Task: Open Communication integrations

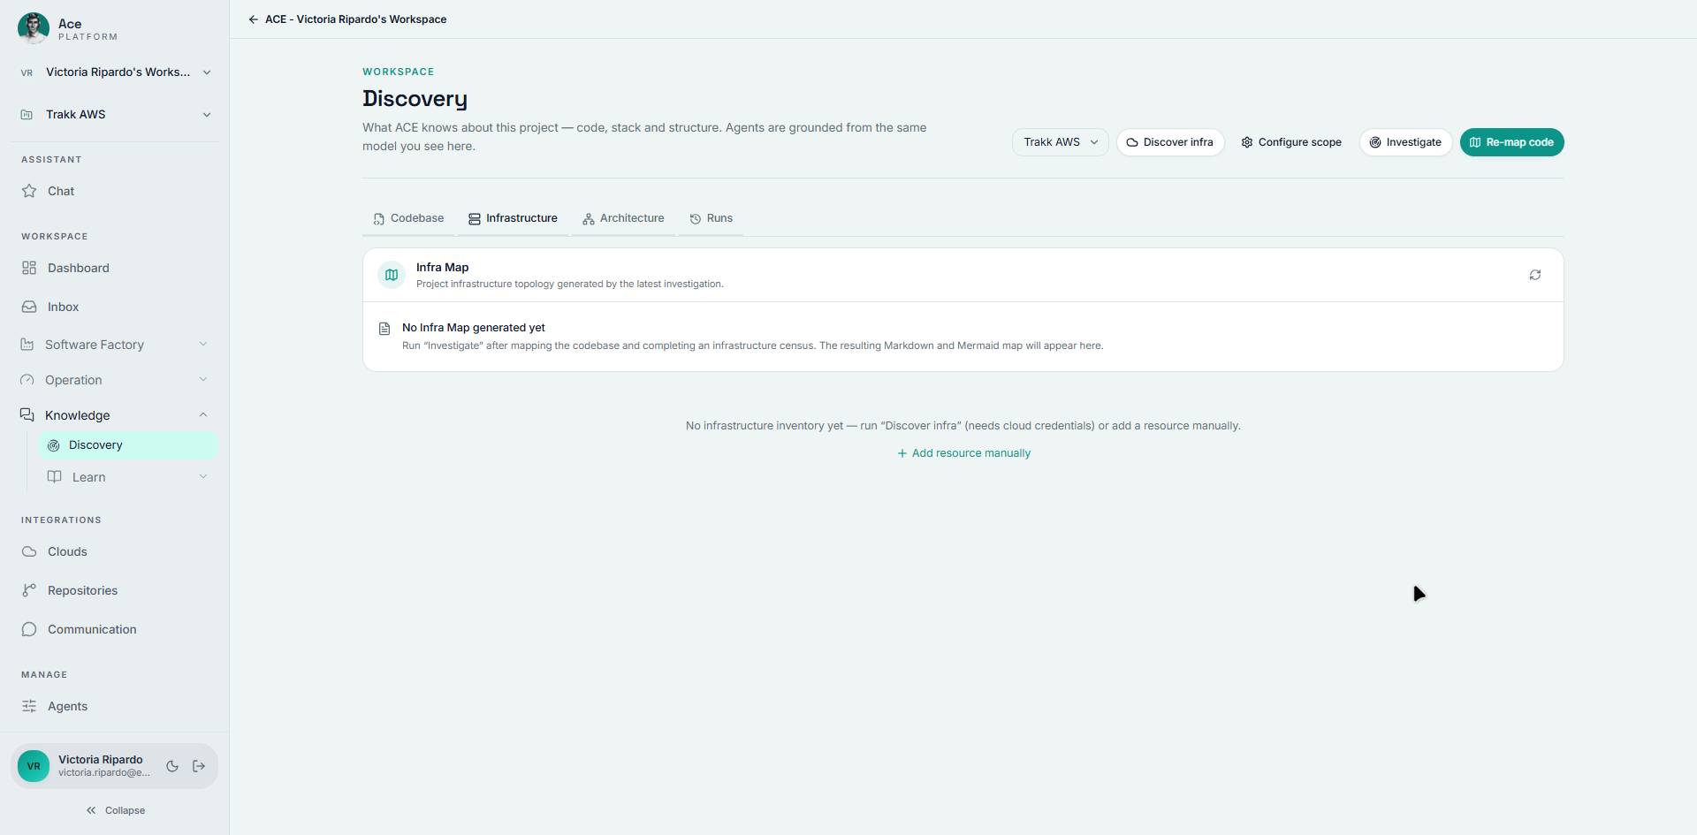Action: (x=115, y=629)
